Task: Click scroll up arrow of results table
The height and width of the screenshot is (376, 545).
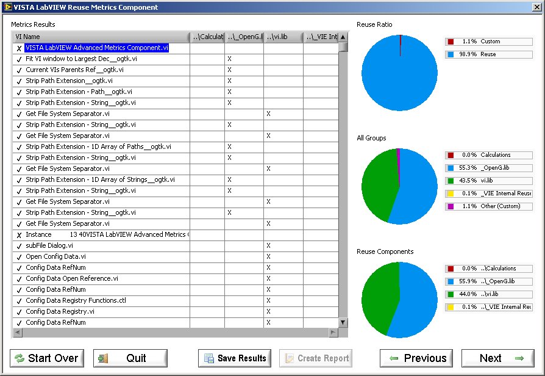Action: (343, 37)
